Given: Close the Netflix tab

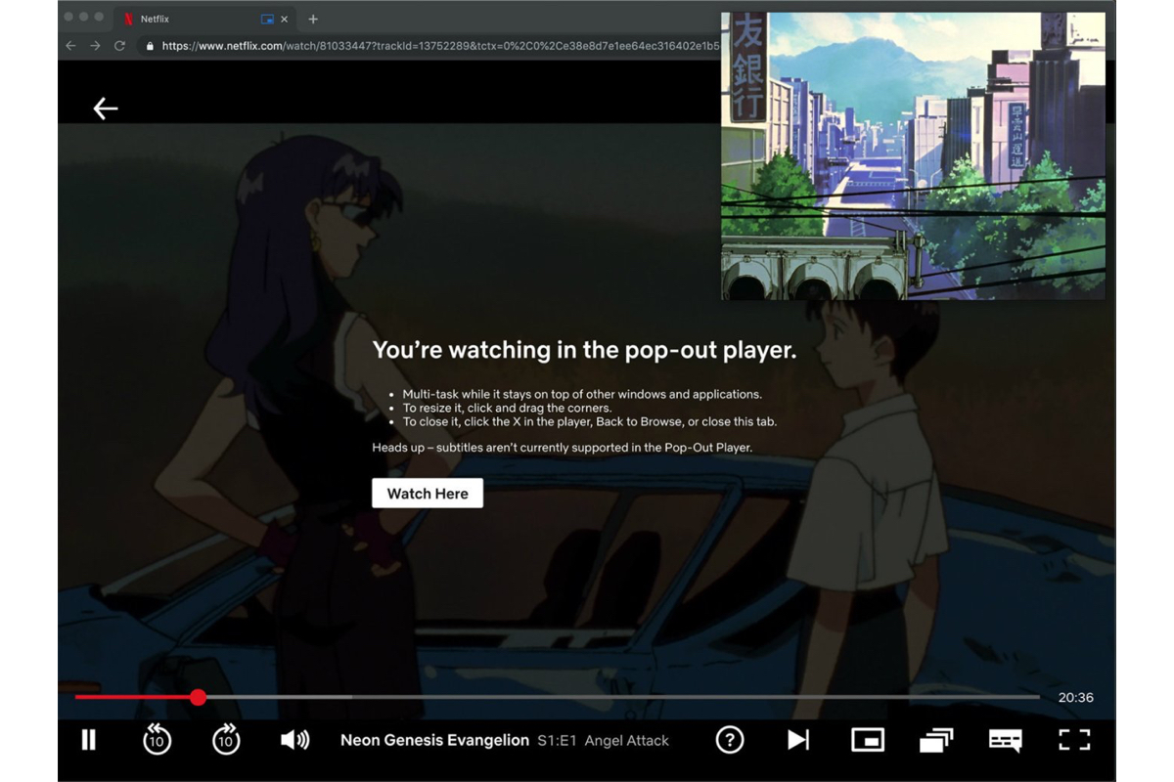Looking at the screenshot, I should [285, 20].
